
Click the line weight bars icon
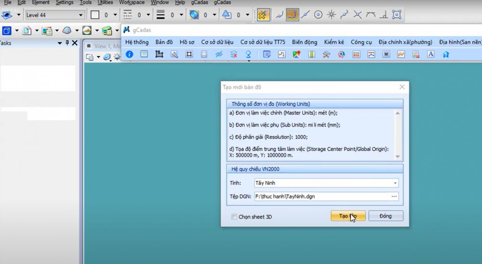(x=161, y=15)
